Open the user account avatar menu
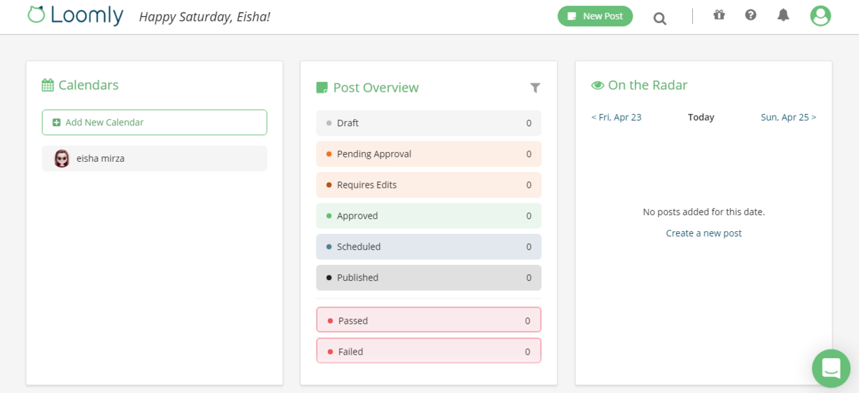Screen dimensions: 859x393 point(820,15)
